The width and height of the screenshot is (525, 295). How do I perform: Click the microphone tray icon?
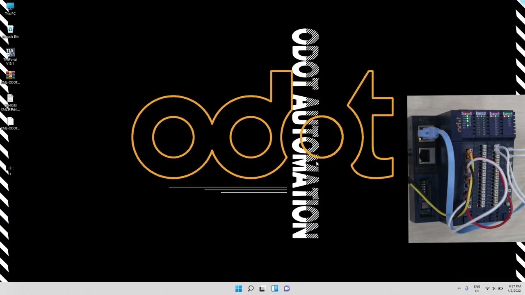(467, 288)
